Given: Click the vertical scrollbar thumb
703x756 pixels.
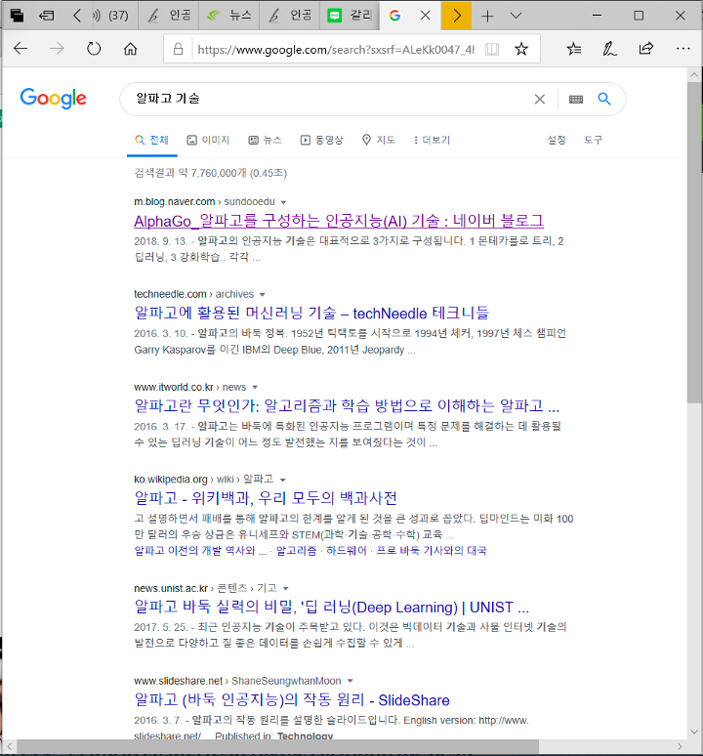Looking at the screenshot, I should point(694,242).
